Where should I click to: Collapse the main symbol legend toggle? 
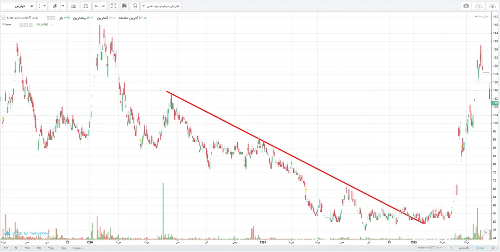(3, 18)
